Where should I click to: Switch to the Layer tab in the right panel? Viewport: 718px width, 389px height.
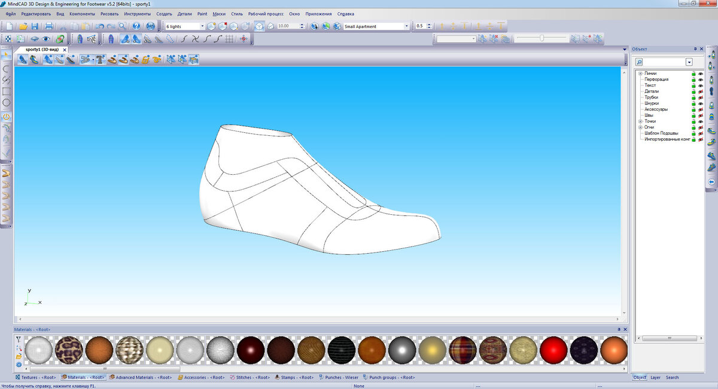point(656,378)
